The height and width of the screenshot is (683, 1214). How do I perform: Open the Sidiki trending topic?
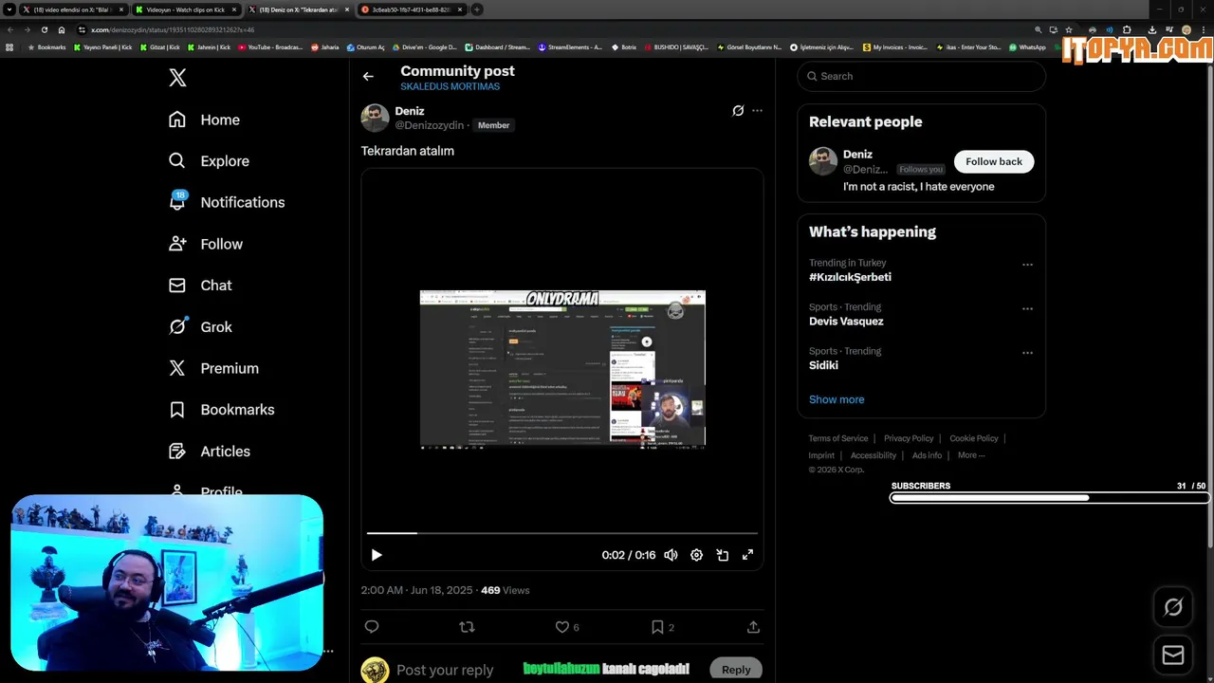[x=823, y=365]
